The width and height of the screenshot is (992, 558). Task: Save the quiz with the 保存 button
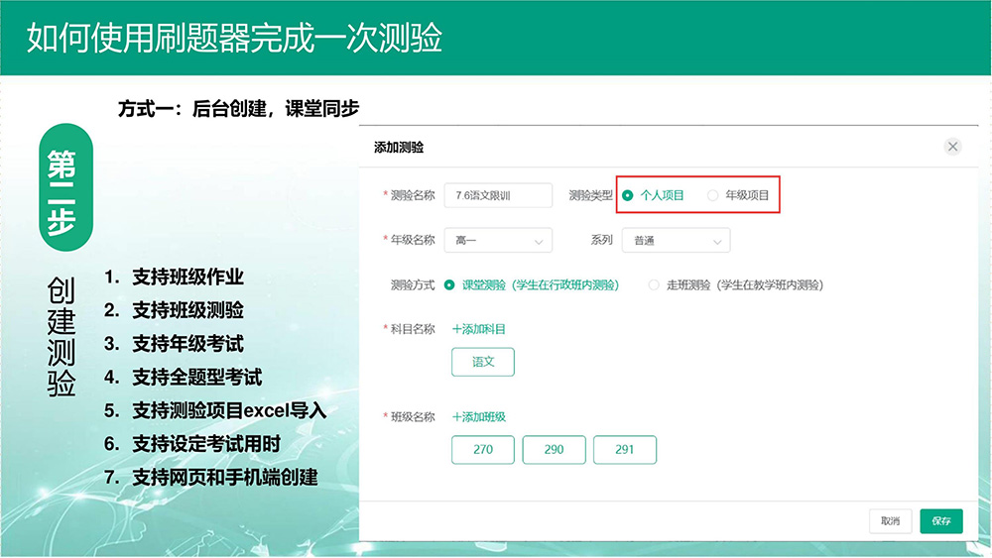point(940,521)
